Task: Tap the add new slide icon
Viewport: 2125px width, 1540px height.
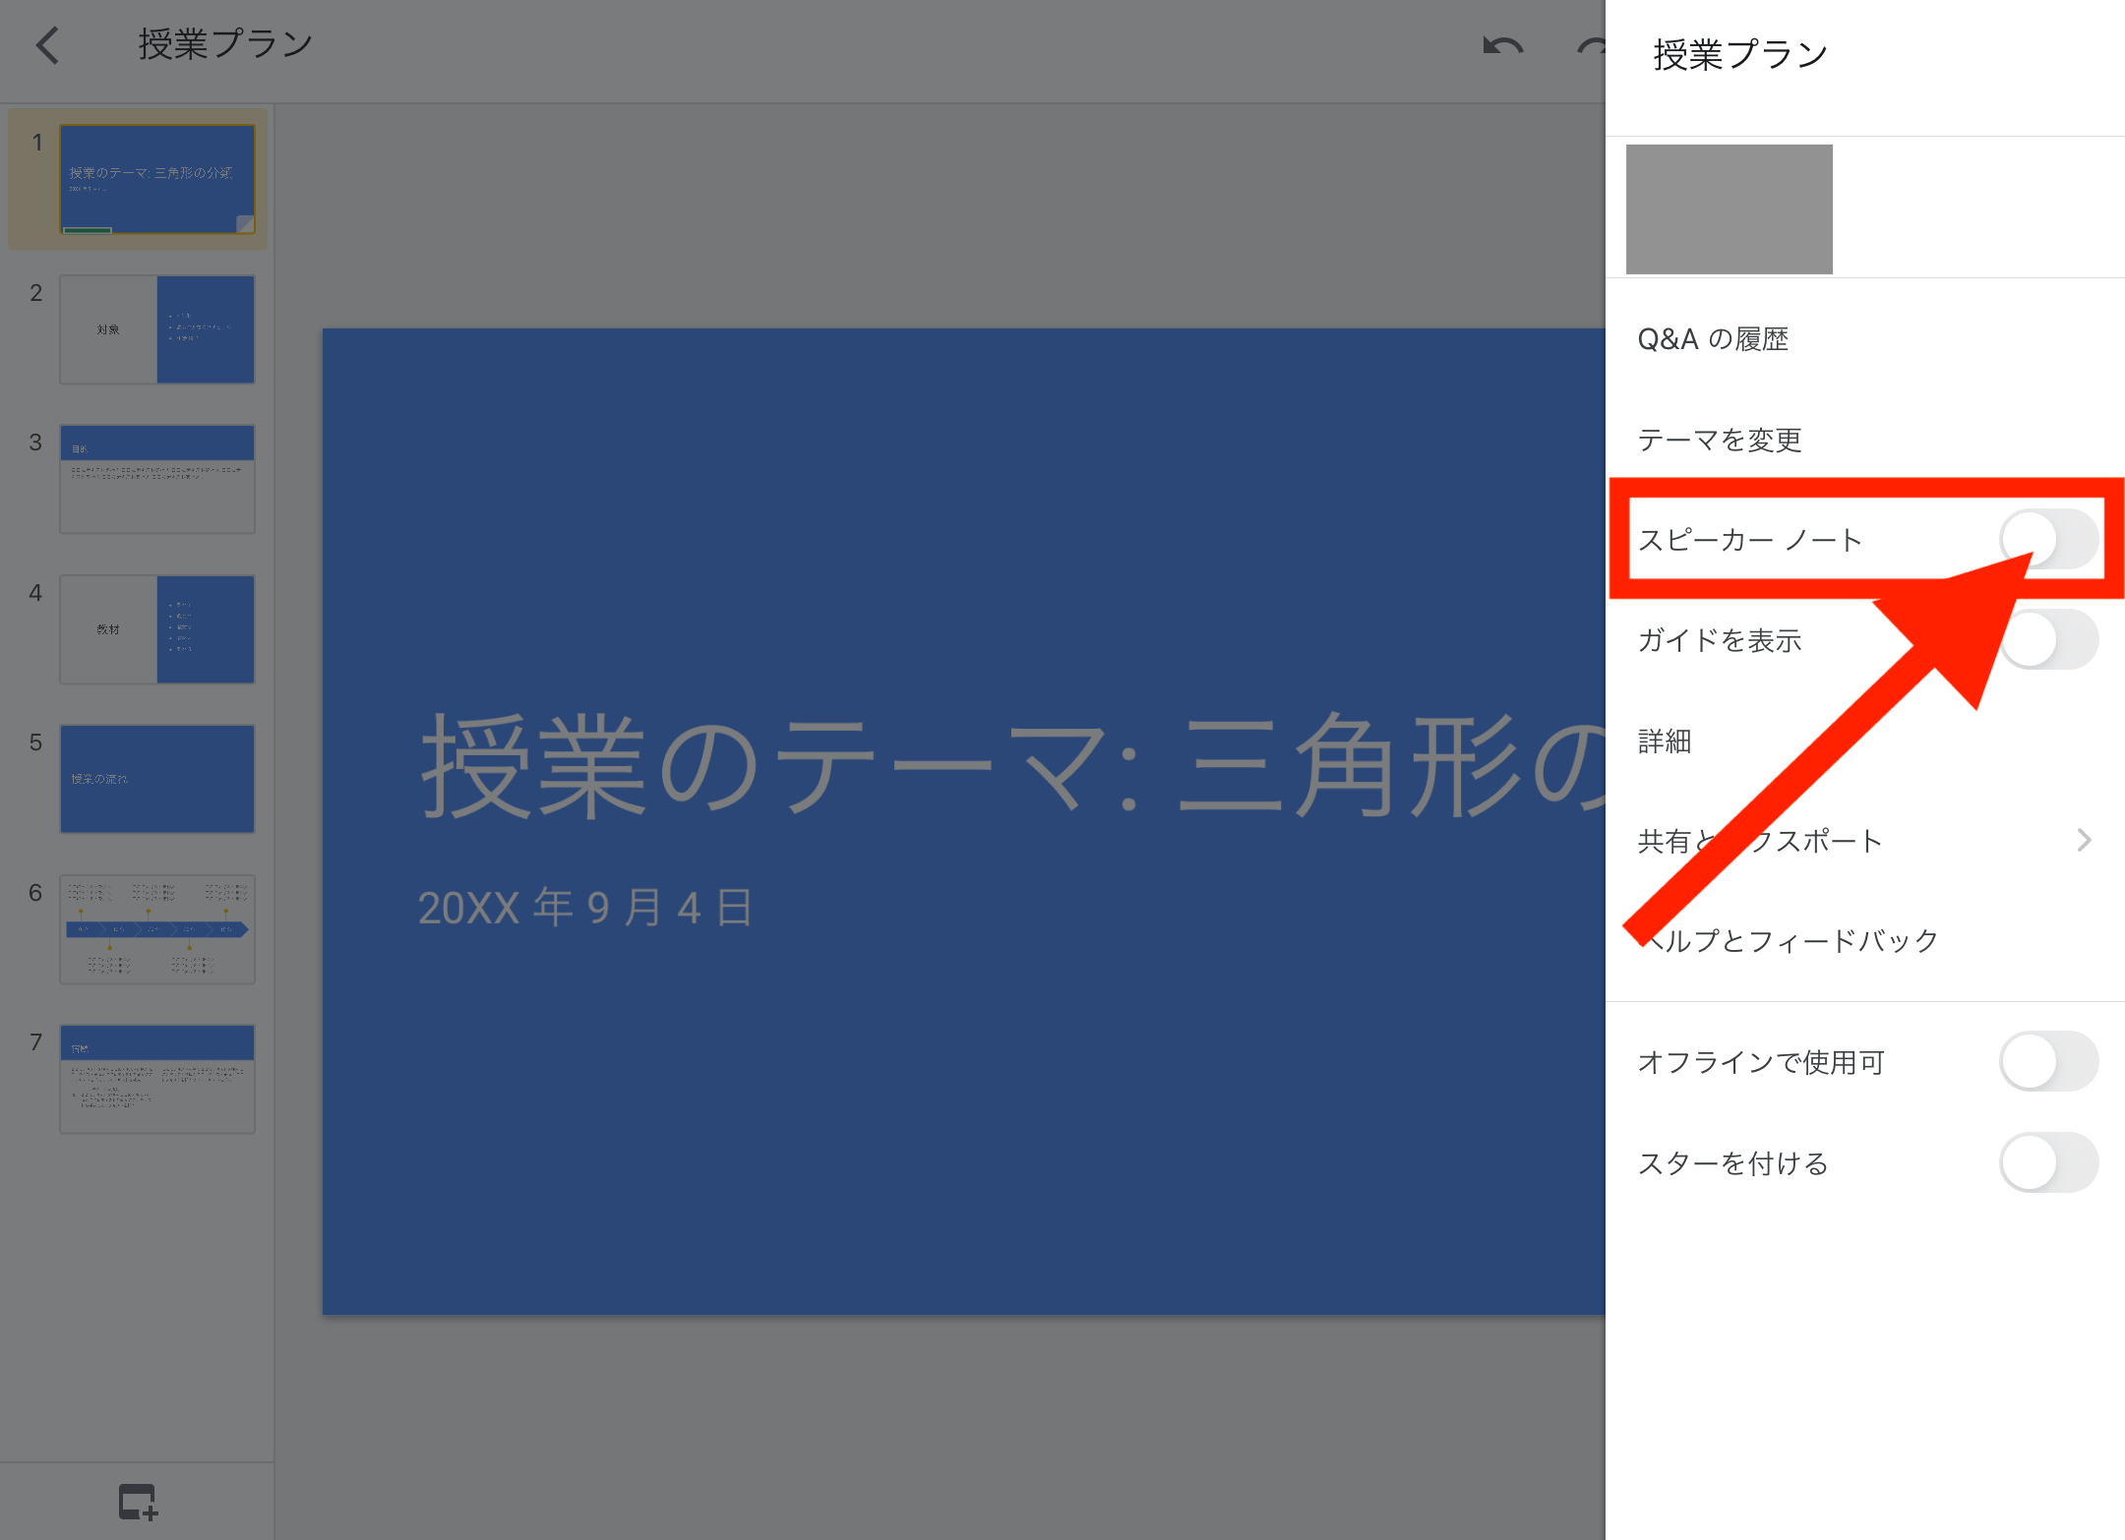Action: [139, 1502]
